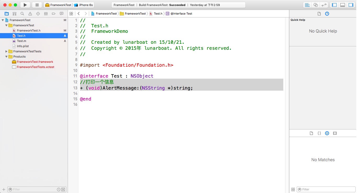Screen dimensions: 357x193
Task: Expand the FrameworkTestTests group
Action: pyautogui.click(x=7, y=51)
